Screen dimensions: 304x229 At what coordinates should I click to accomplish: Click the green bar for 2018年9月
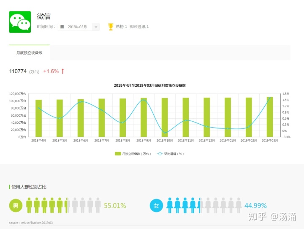144,117
